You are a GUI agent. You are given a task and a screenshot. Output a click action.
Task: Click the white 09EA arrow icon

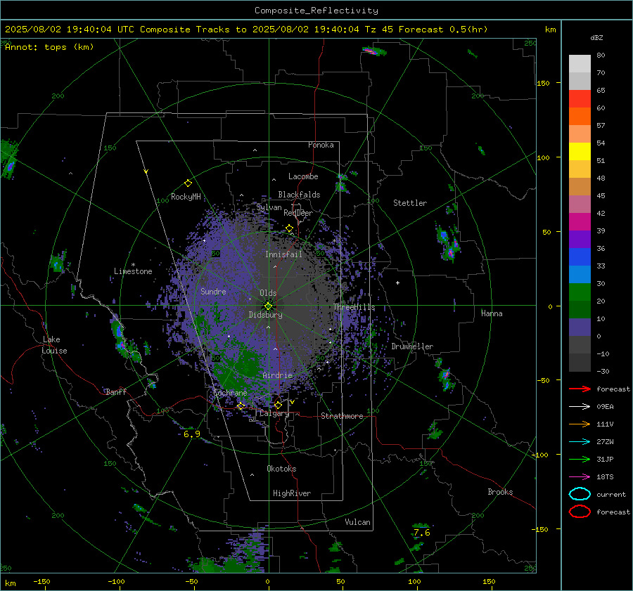coord(580,407)
